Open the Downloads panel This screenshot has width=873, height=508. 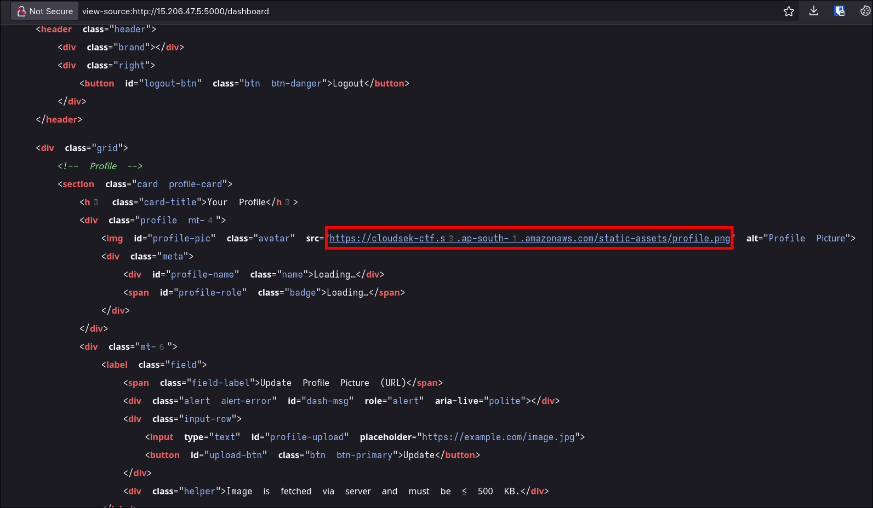coord(814,11)
